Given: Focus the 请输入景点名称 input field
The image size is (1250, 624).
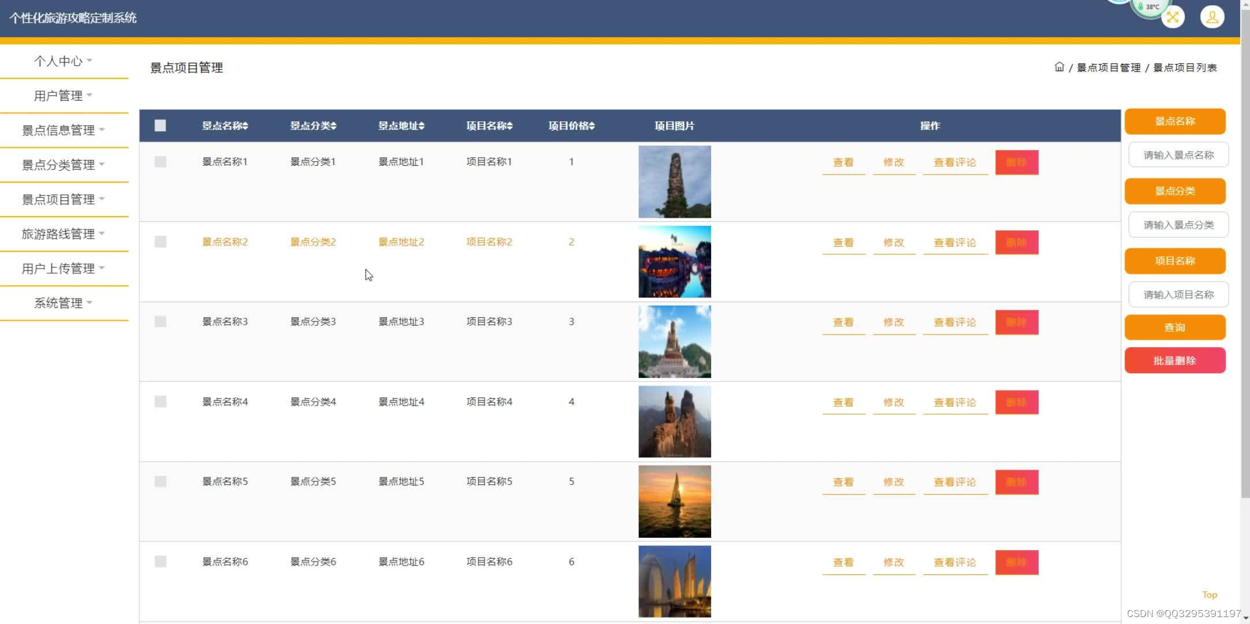Looking at the screenshot, I should tap(1178, 155).
